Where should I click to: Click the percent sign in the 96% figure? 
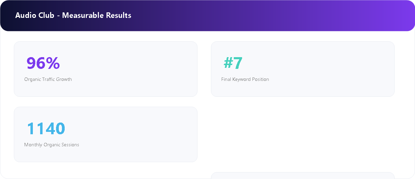(x=53, y=63)
